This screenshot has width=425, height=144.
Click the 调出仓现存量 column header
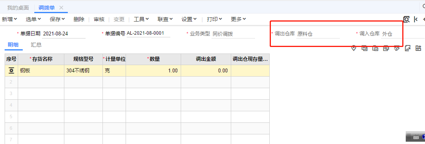[x=250, y=59]
